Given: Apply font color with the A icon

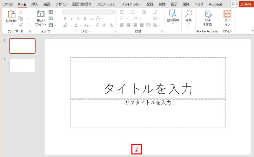Looking at the screenshot, I should [76, 25].
